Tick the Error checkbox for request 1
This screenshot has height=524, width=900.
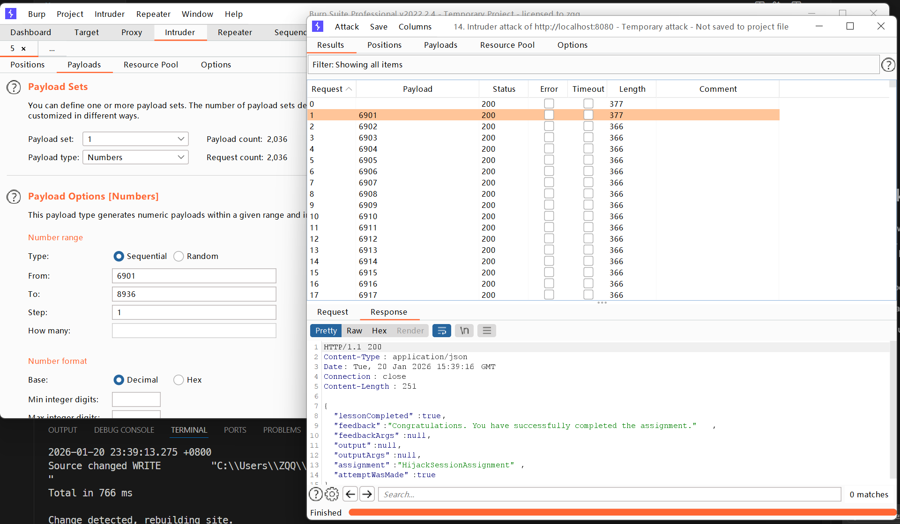(549, 115)
